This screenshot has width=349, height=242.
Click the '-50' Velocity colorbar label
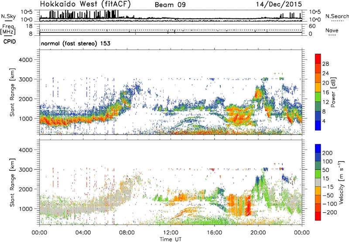tap(328, 195)
